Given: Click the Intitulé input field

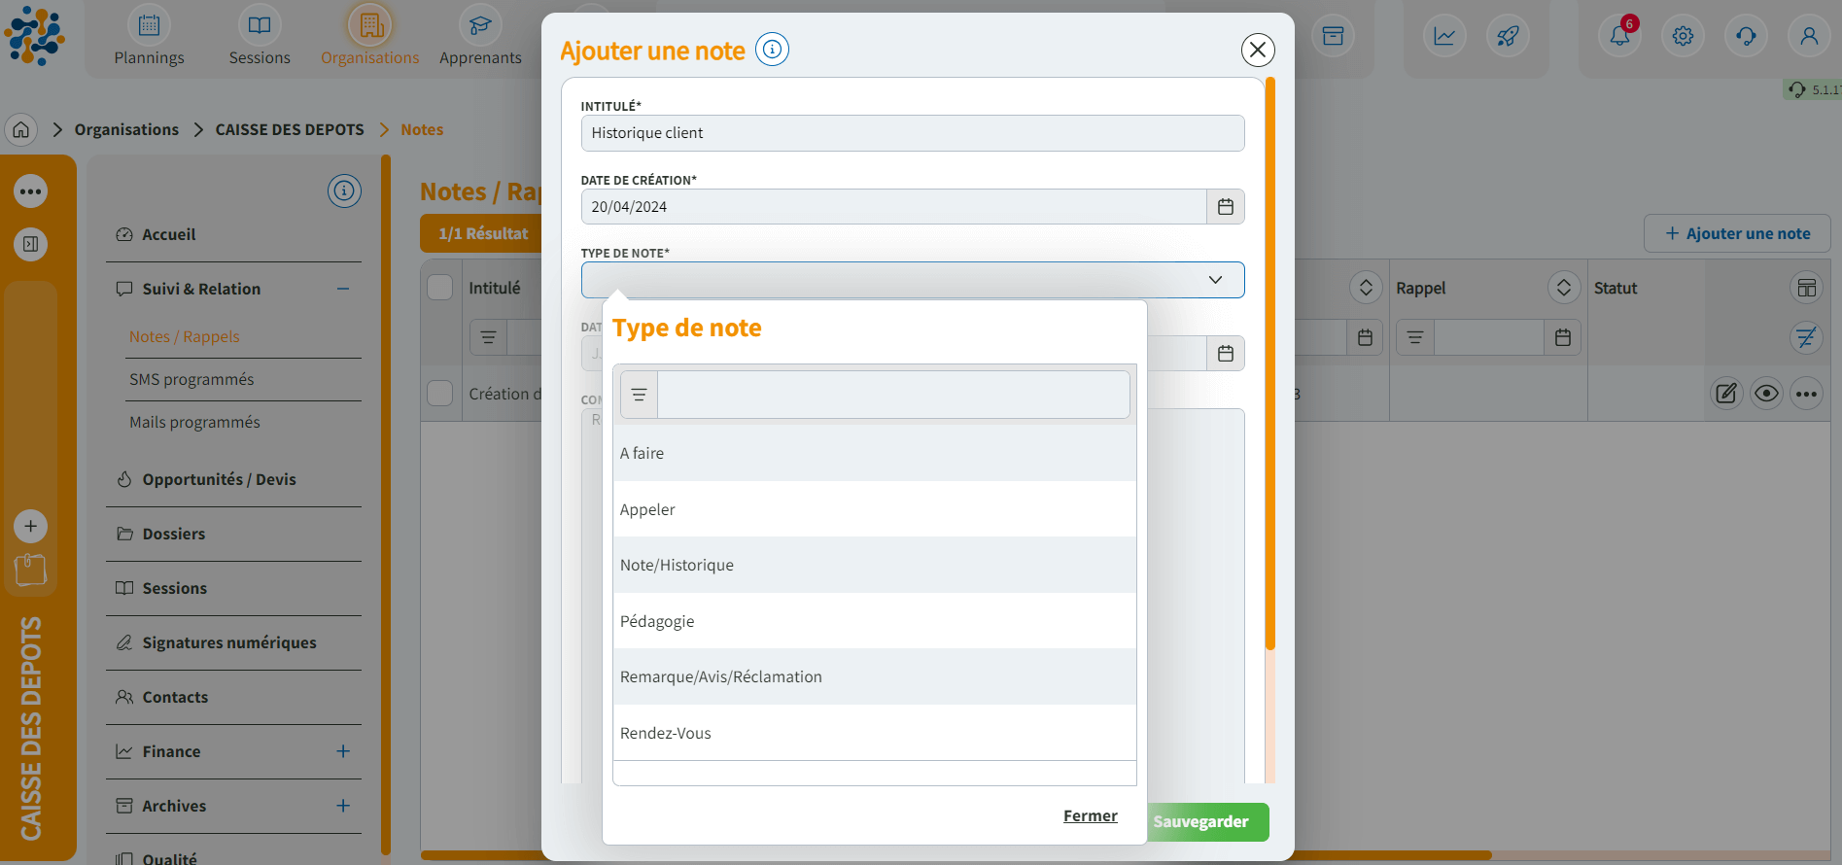Looking at the screenshot, I should 912,133.
